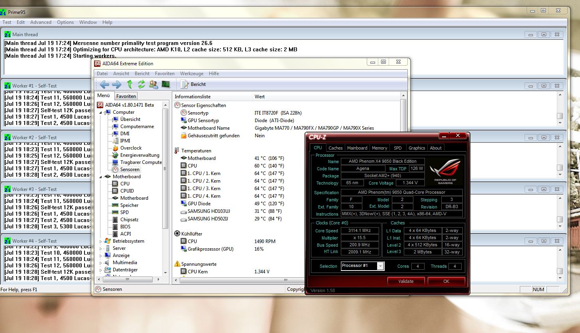
Task: Click the AIDA64 tree scrollbar thumb
Action: [x=165, y=169]
